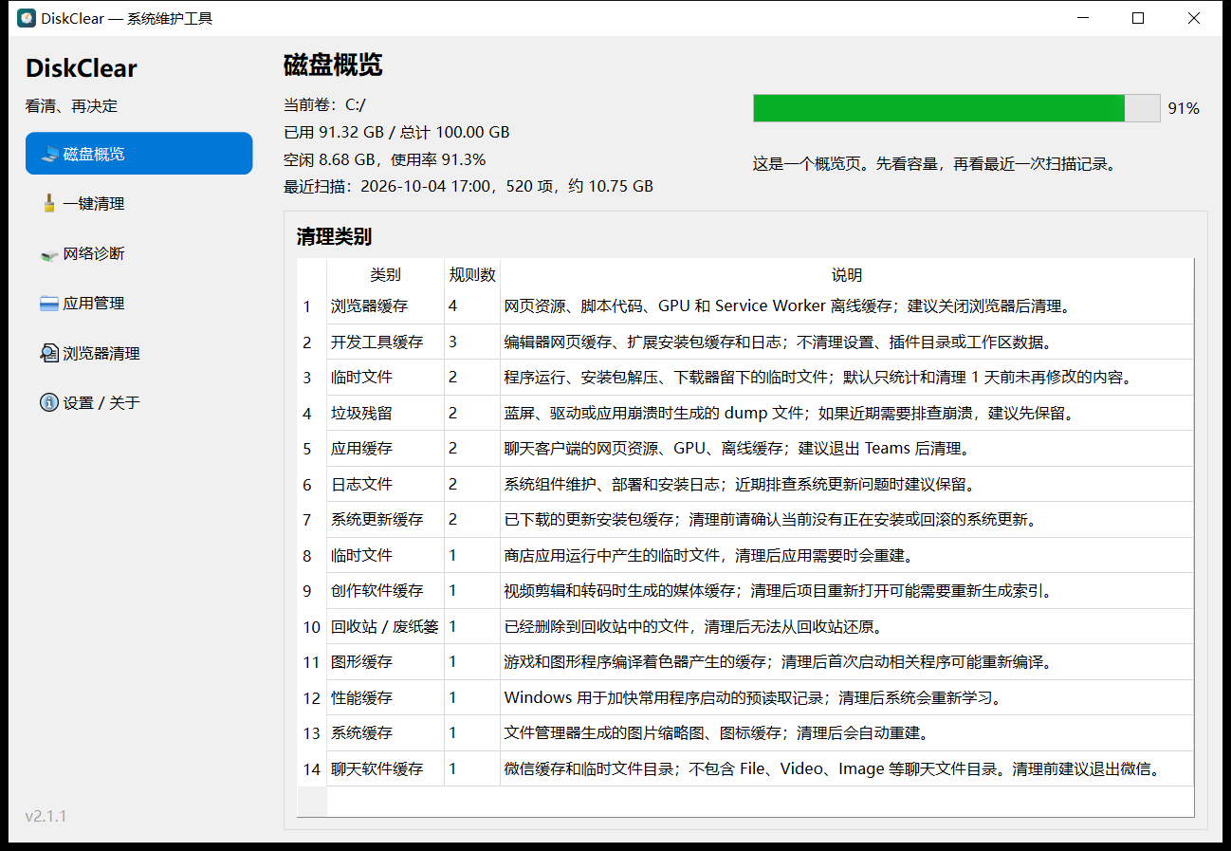Screen dimensions: 1231x851
Task: Select the 系统更新缓存 category cell
Action: [385, 520]
